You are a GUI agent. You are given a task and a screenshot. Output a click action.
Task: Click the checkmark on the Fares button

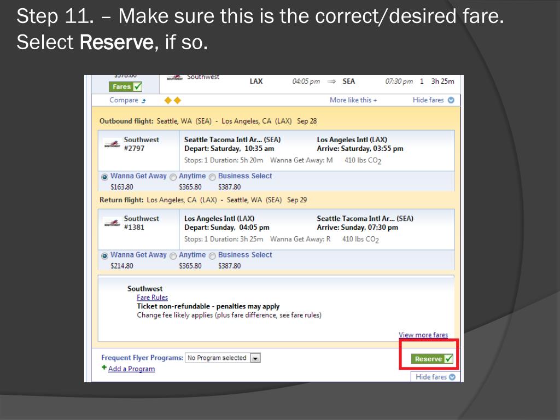pyautogui.click(x=137, y=86)
